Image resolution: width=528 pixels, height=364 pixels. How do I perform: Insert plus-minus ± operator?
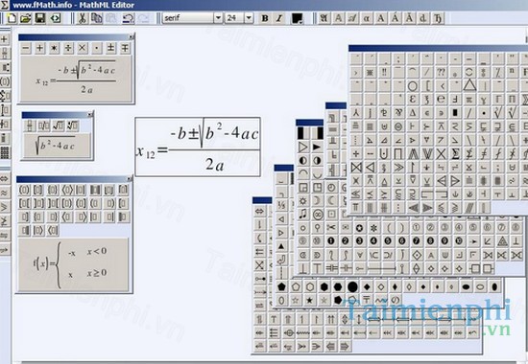(110, 49)
